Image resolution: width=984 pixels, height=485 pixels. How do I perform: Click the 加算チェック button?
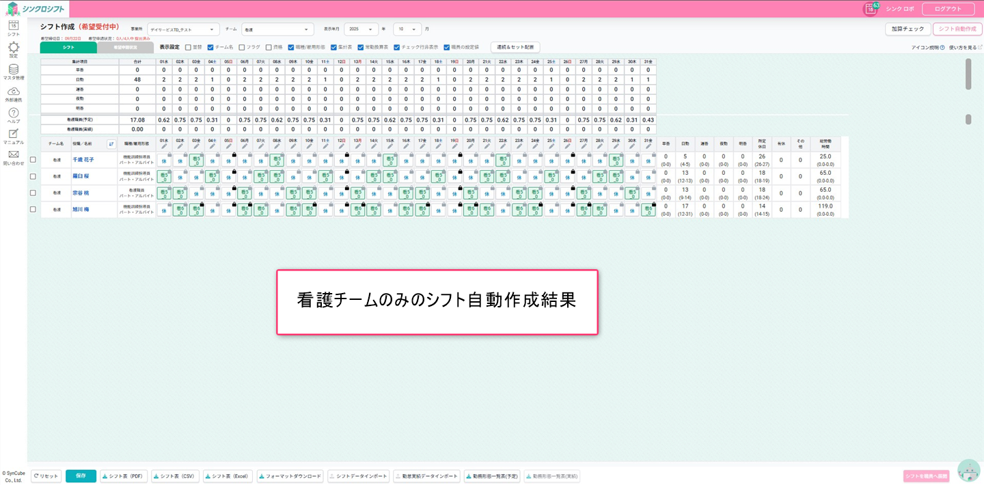[x=907, y=29]
